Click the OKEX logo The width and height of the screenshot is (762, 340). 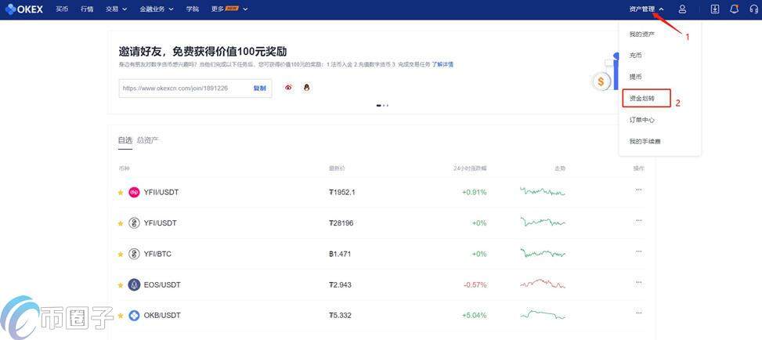pos(23,9)
